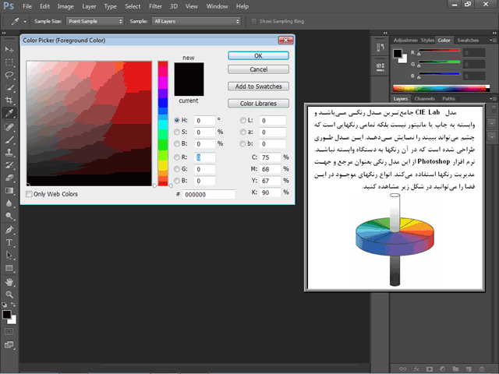Switch to the Swatches tab
This screenshot has height=374, width=499.
(469, 40)
